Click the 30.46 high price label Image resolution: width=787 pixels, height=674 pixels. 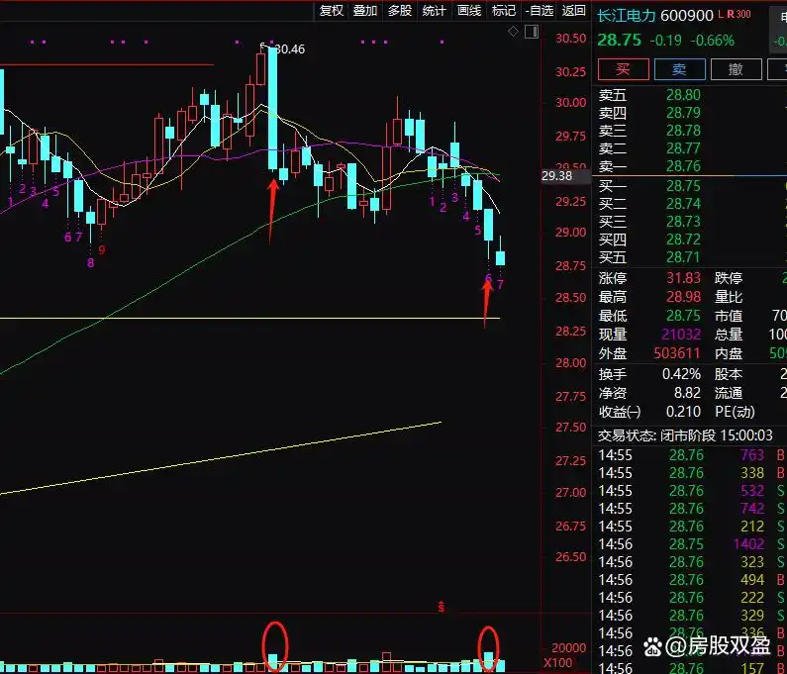tap(288, 48)
